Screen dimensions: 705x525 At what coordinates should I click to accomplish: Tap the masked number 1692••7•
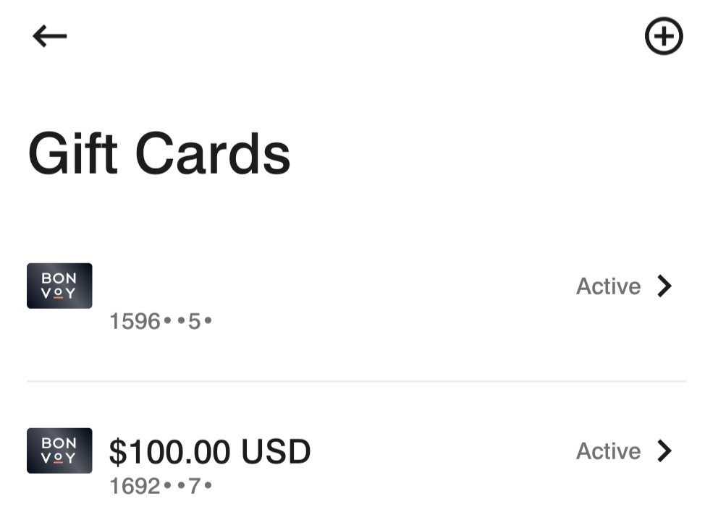161,485
